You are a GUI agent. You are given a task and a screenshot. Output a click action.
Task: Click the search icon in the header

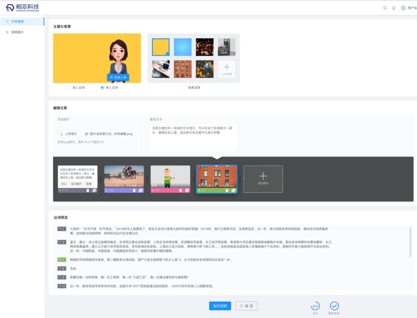point(385,8)
